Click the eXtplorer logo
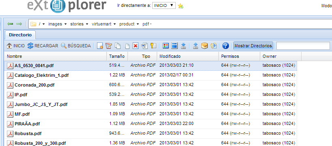 coord(67,6)
